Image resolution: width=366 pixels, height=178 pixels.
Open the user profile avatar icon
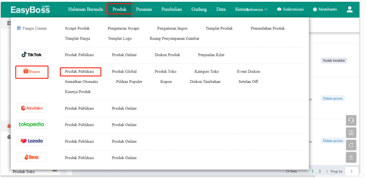[x=349, y=9]
